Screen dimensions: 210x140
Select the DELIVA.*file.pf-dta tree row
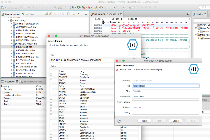[x=24, y=60]
